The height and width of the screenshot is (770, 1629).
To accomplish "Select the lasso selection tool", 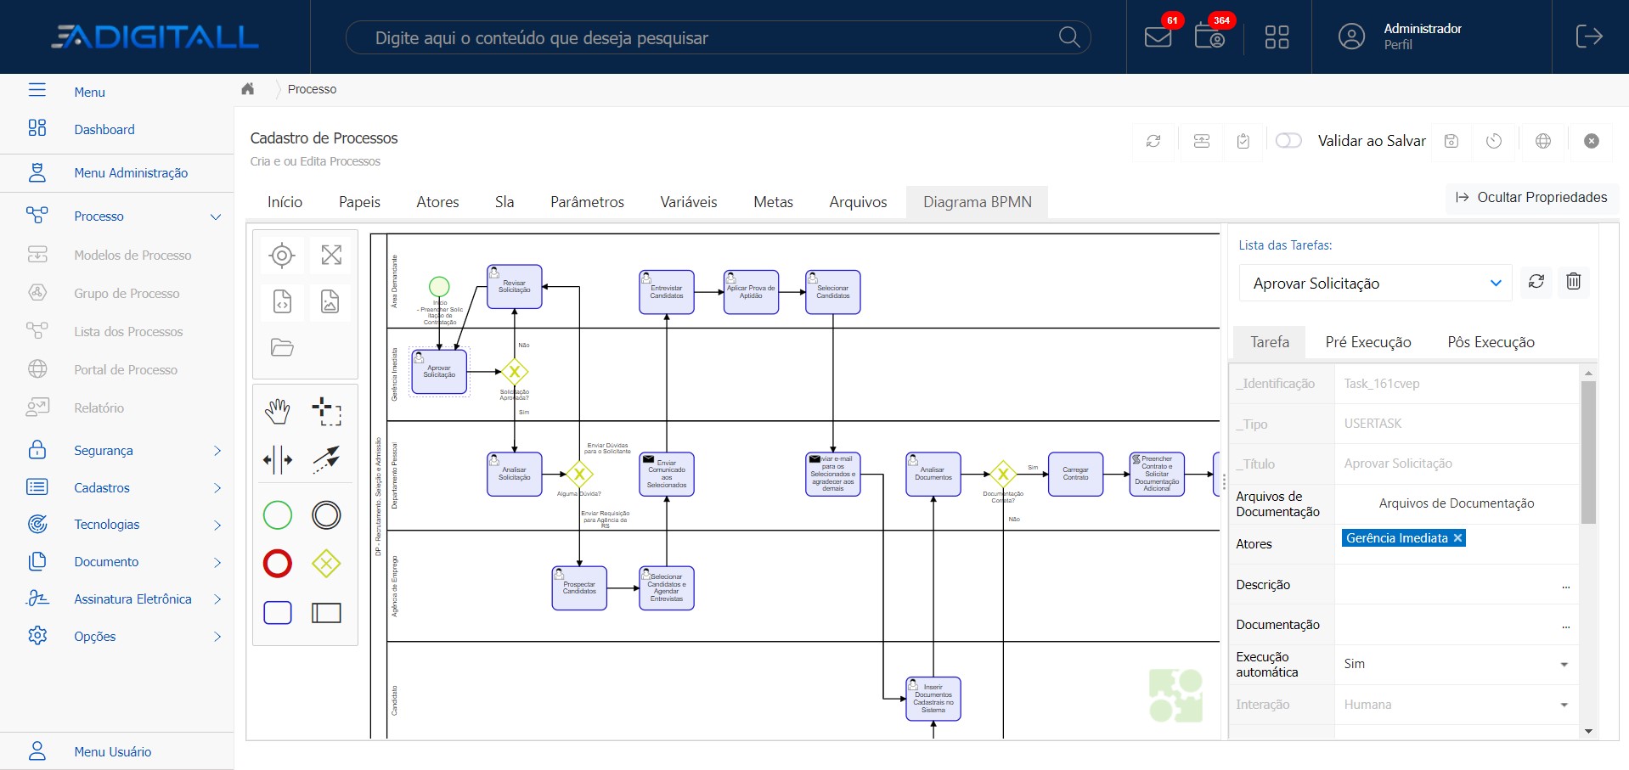I will [327, 412].
